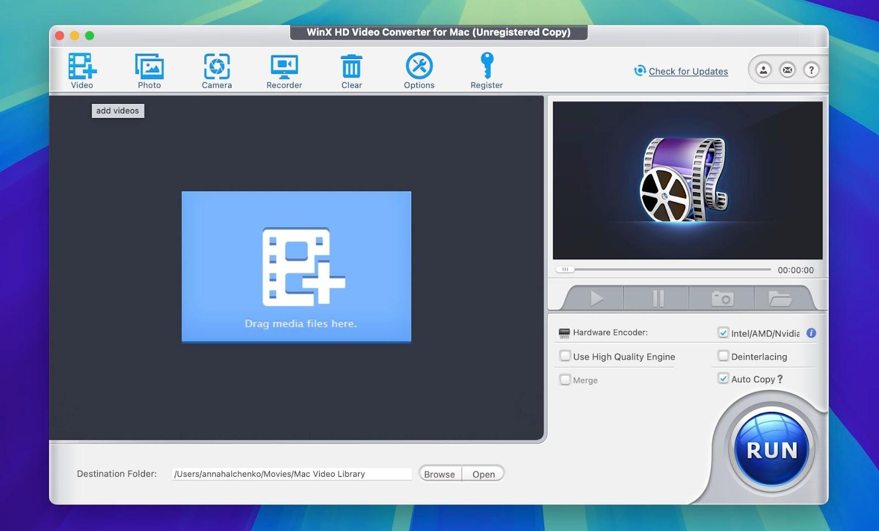This screenshot has height=531, width=879.
Task: Open the user account icon
Action: (x=764, y=70)
